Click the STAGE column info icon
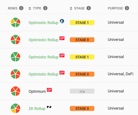Screen dimensions: 138x115 (x=89, y=8)
